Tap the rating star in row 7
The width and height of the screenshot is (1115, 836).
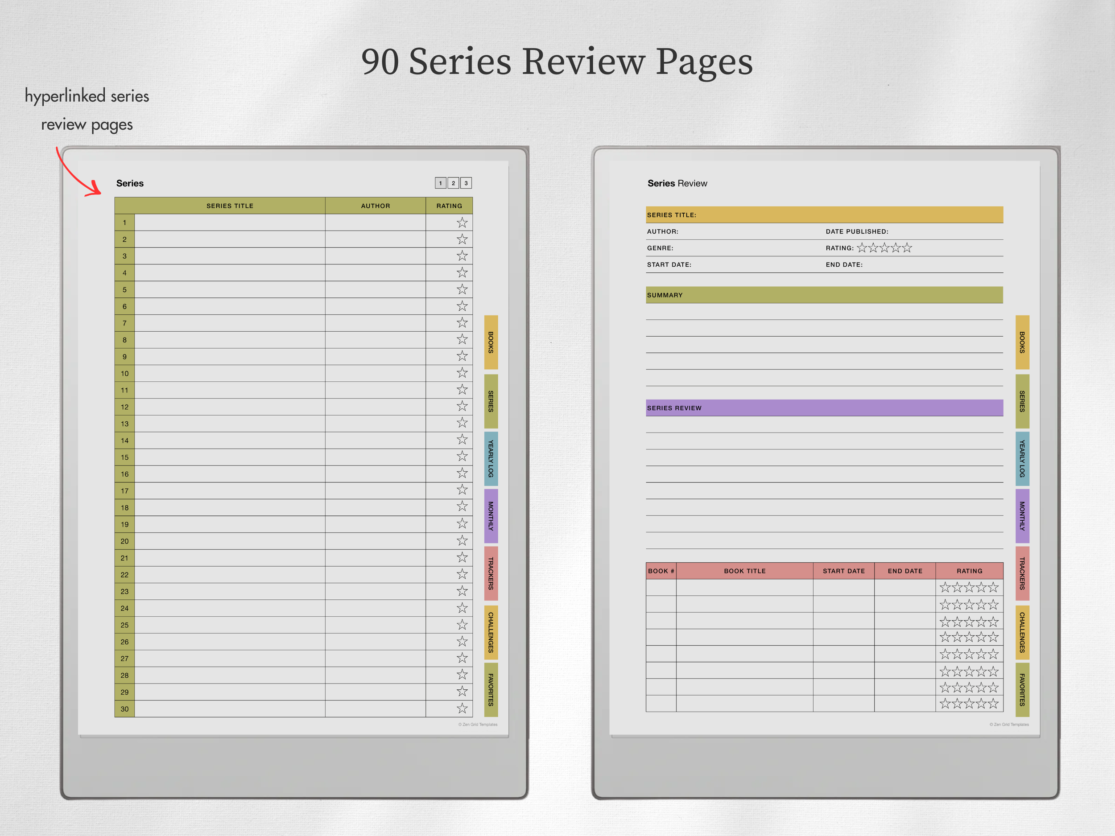click(x=462, y=322)
